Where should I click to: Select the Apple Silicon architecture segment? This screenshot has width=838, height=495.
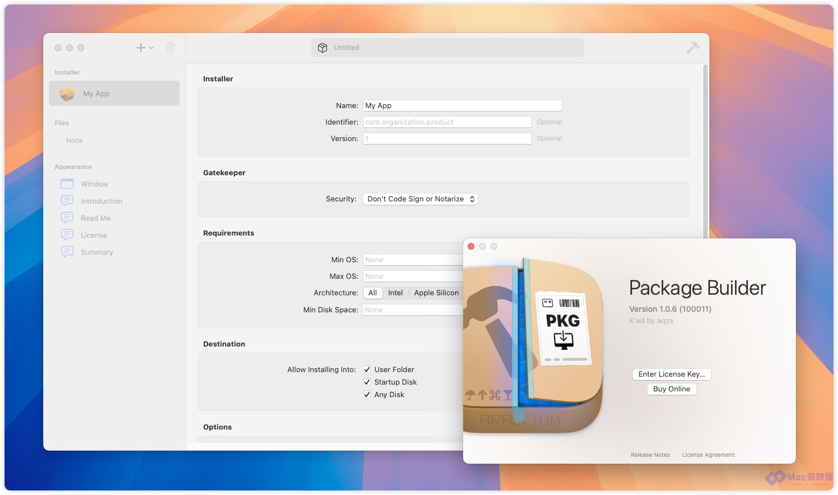tap(436, 293)
